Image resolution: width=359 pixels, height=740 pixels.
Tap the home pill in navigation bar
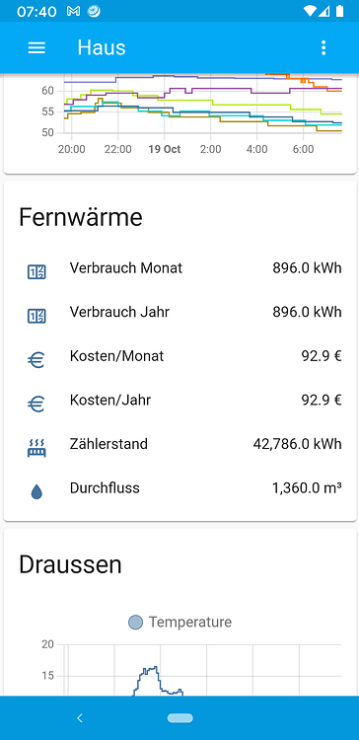179,718
